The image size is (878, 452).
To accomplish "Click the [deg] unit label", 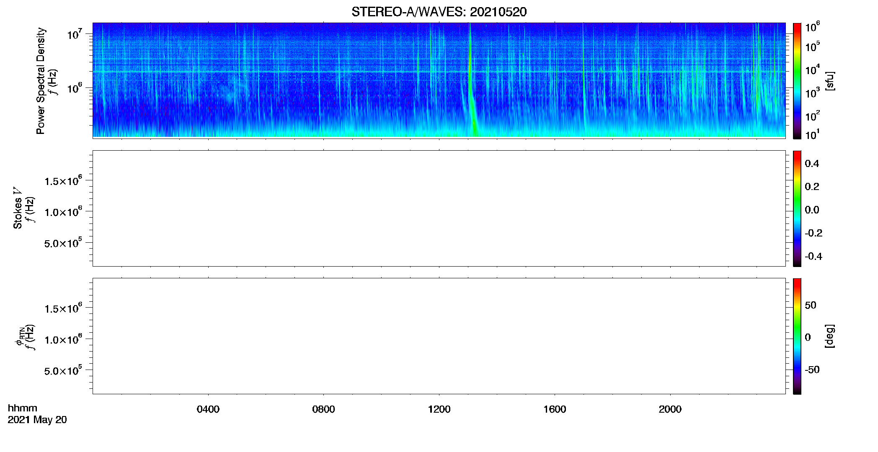I will pyautogui.click(x=830, y=336).
